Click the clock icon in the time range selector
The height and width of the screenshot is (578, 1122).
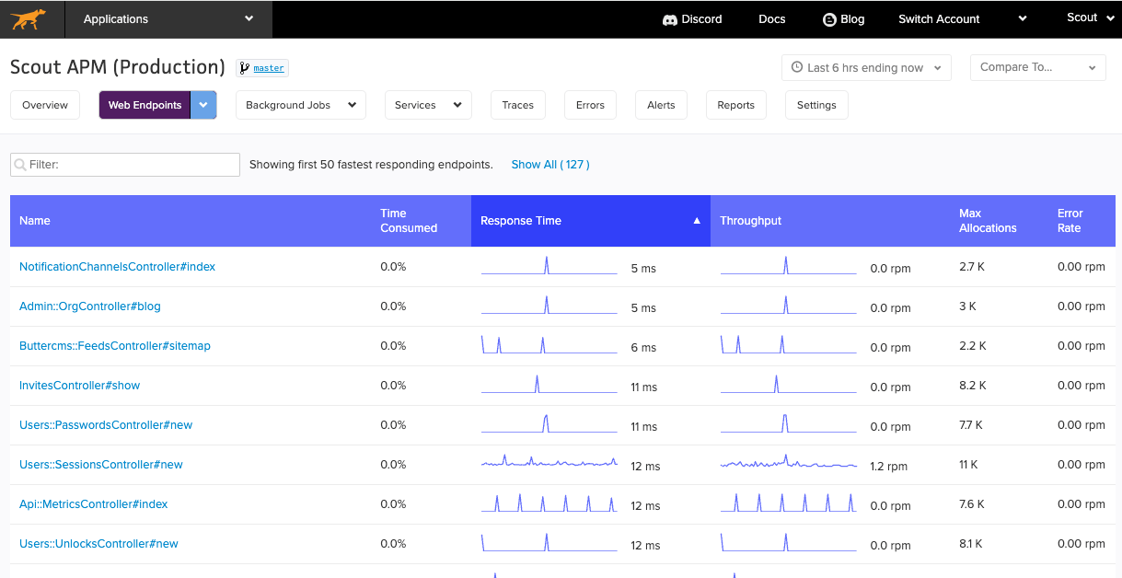click(x=797, y=67)
